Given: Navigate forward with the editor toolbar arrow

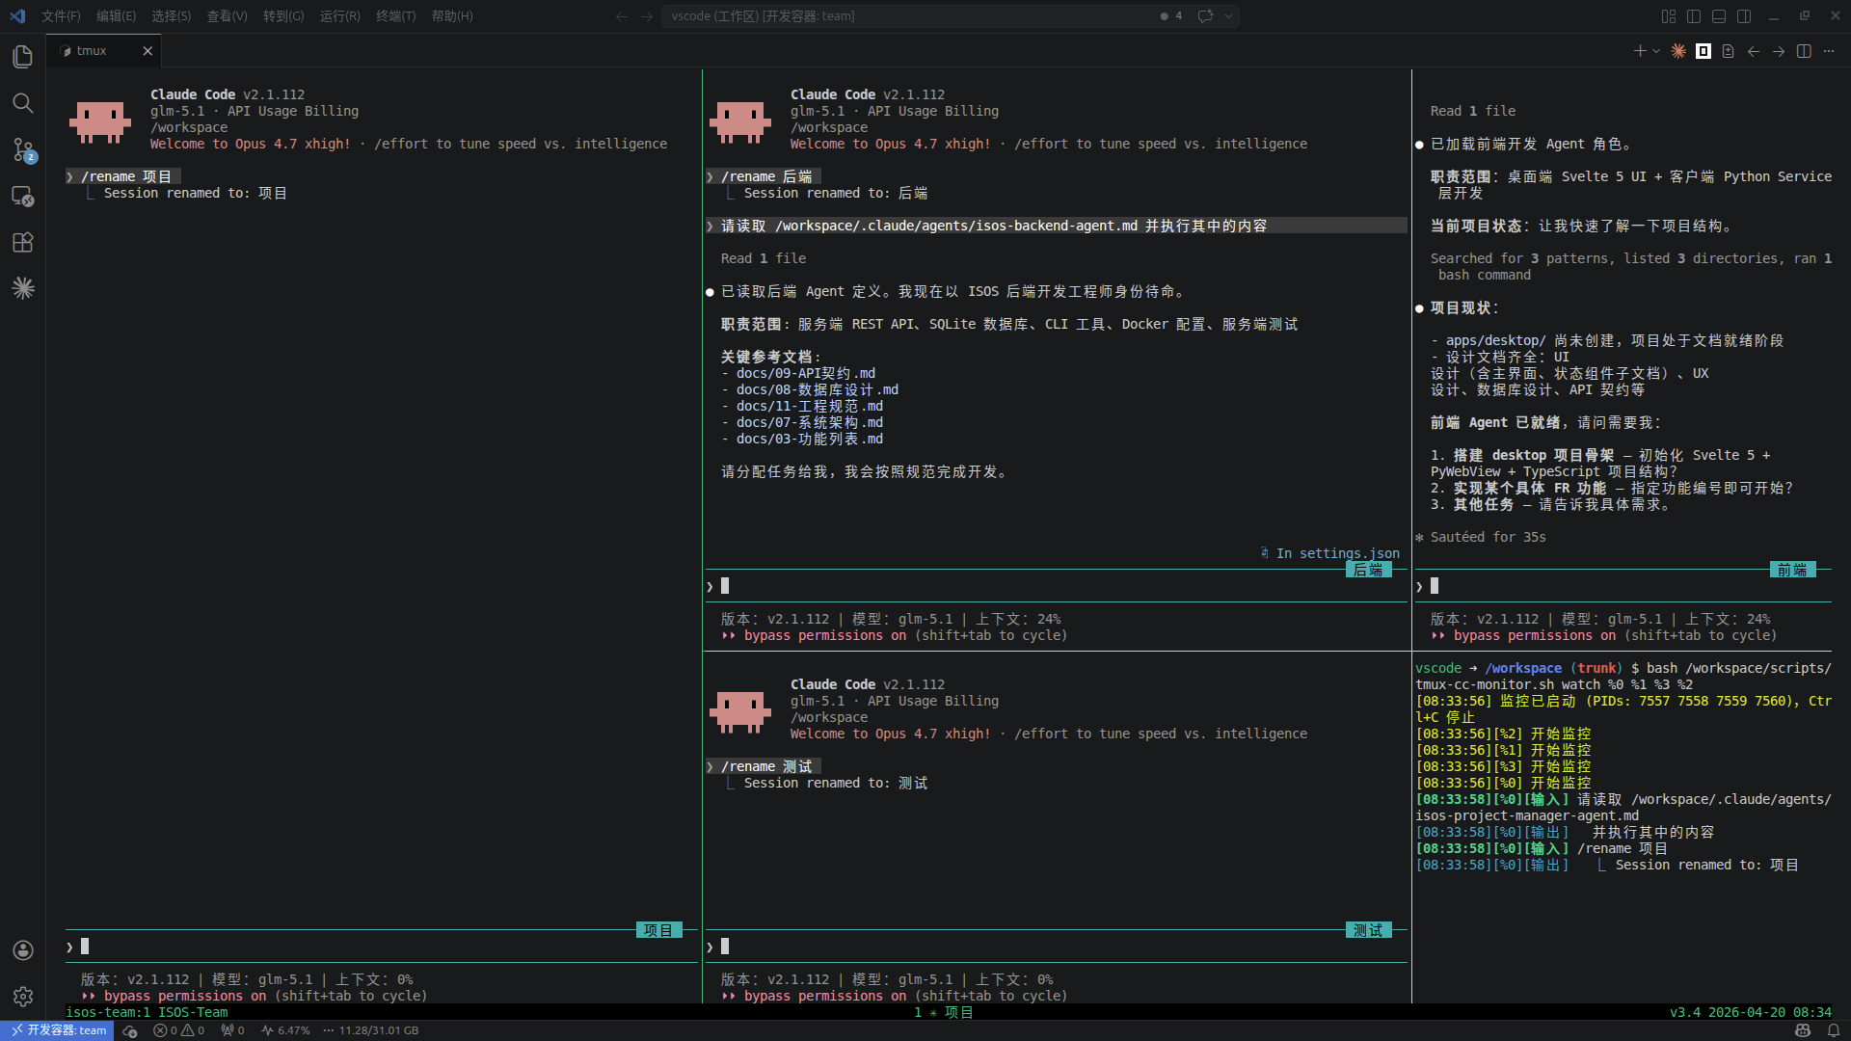Looking at the screenshot, I should 1779,51.
